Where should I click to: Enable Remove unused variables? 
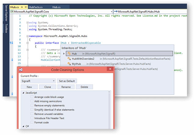(32, 114)
